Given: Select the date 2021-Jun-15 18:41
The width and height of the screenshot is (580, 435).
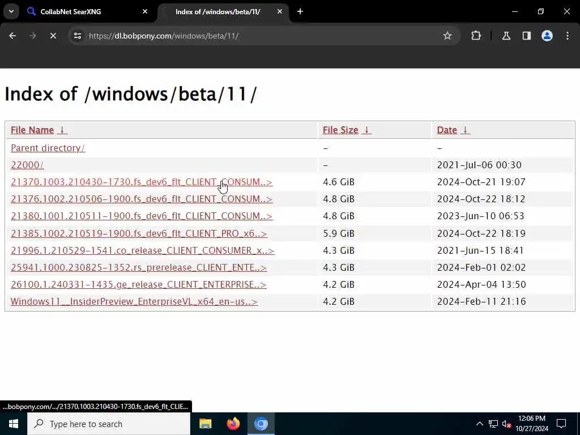Looking at the screenshot, I should [480, 250].
